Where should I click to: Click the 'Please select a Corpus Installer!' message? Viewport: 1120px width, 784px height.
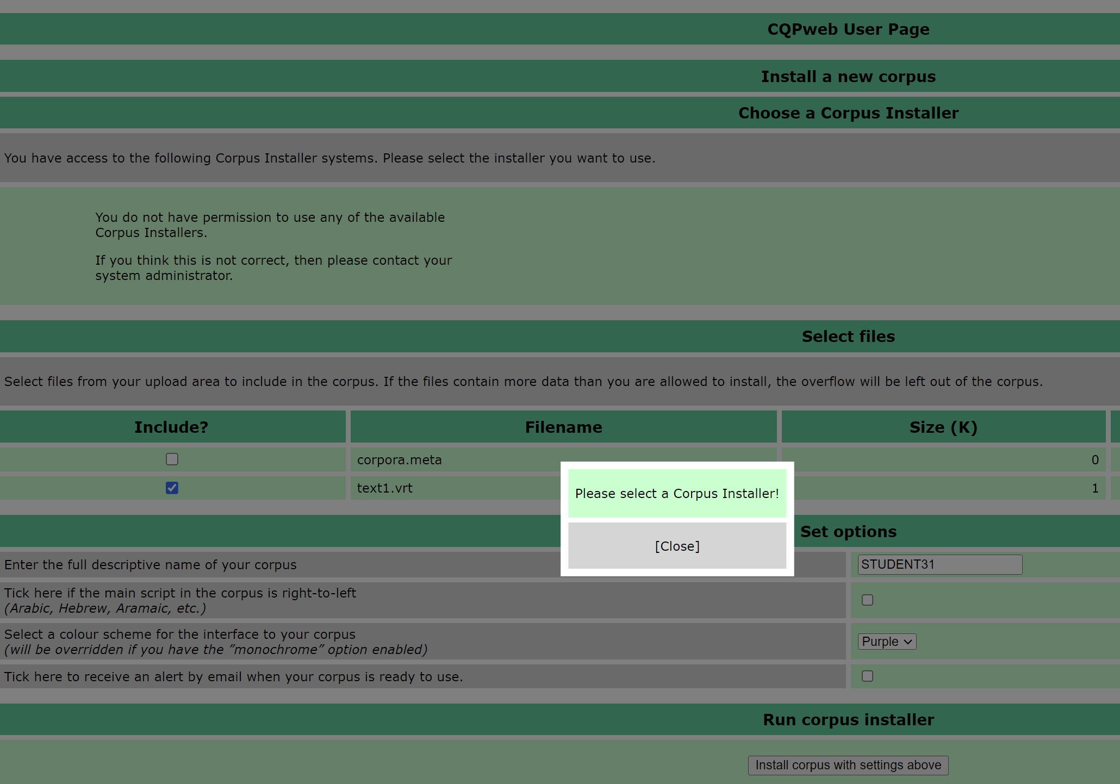click(677, 493)
